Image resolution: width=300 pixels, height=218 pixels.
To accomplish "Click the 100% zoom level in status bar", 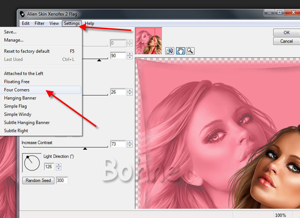I will (x=281, y=215).
